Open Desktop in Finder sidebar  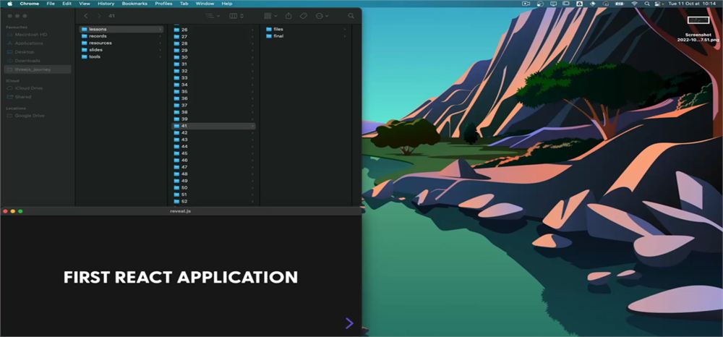click(38, 52)
